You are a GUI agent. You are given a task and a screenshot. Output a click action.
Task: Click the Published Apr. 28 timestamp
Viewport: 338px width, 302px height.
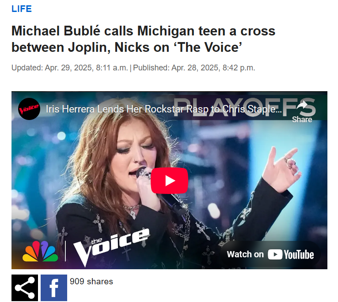(x=194, y=68)
